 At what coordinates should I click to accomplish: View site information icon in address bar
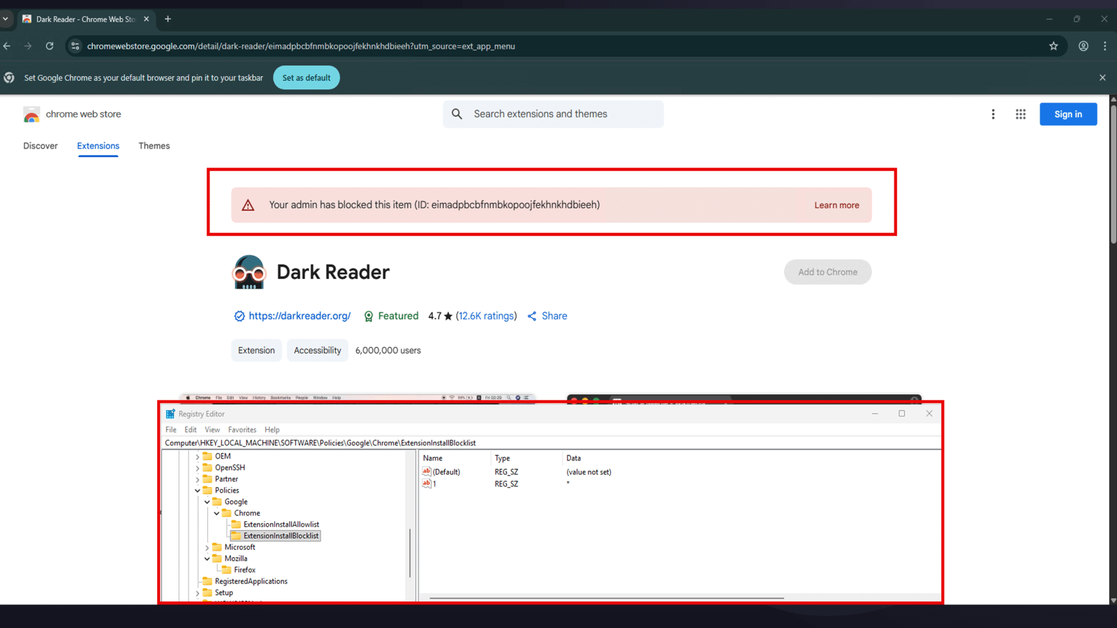[75, 46]
